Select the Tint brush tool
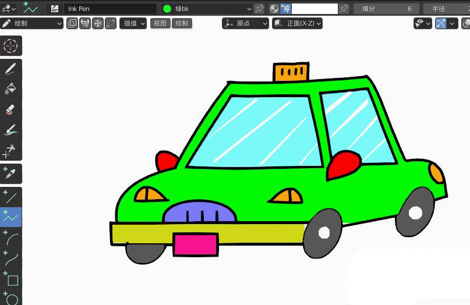This screenshot has height=305, width=470. pos(11,130)
